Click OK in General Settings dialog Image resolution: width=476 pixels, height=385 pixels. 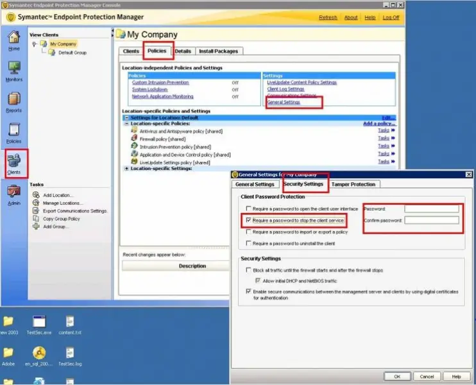[397, 377]
